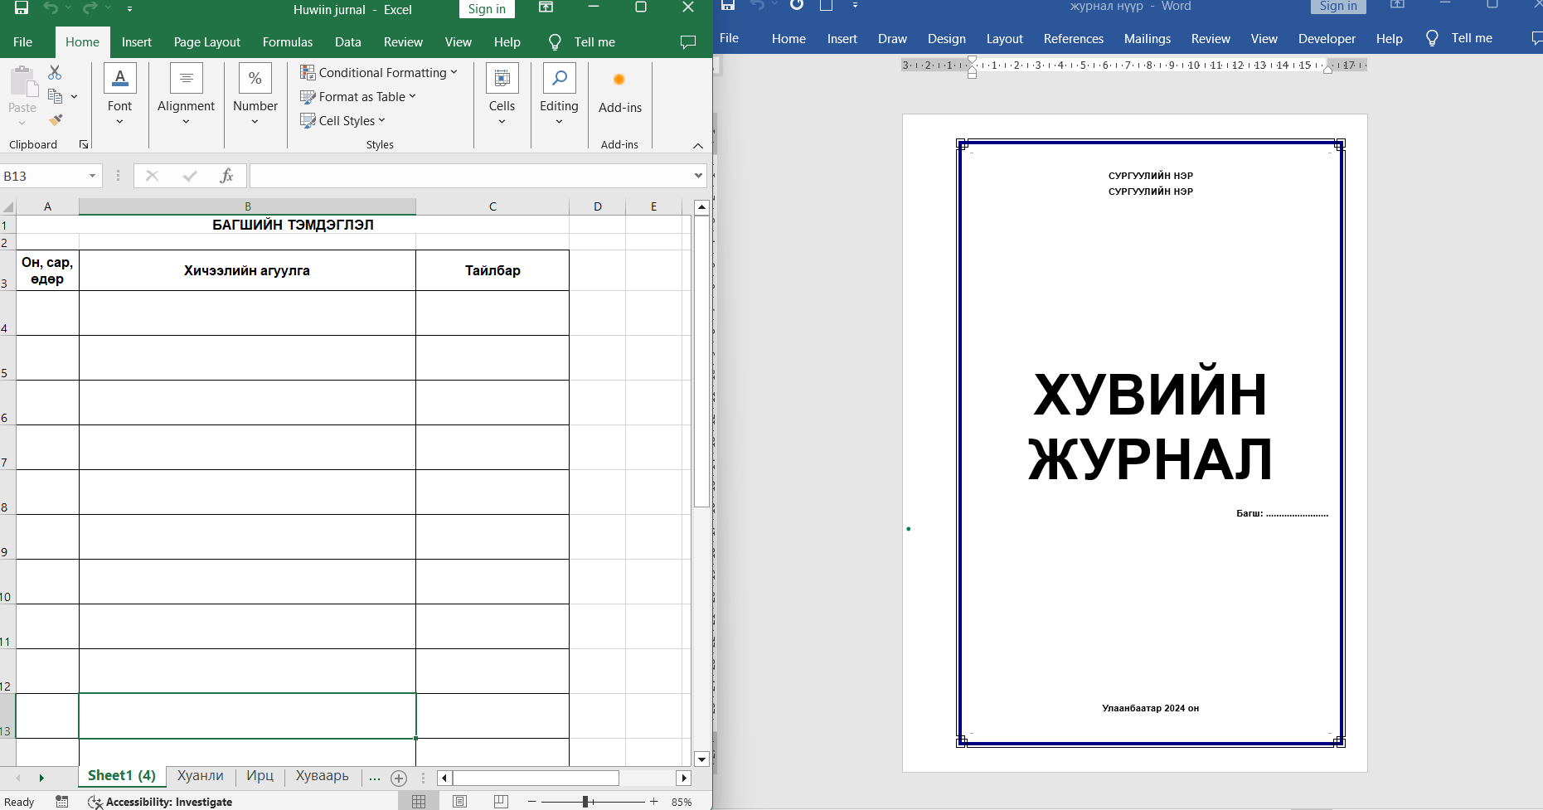Open the Excel File menu

click(x=23, y=42)
